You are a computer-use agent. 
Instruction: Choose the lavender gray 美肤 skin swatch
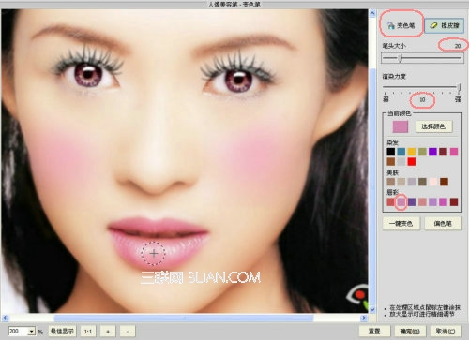tap(412, 182)
